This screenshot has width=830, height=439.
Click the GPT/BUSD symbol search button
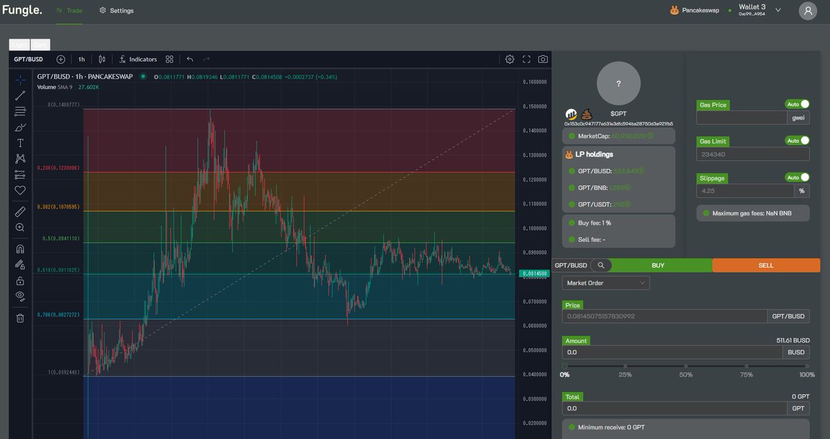28,59
